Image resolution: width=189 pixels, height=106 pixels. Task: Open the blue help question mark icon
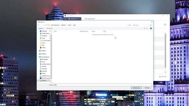coord(151,28)
